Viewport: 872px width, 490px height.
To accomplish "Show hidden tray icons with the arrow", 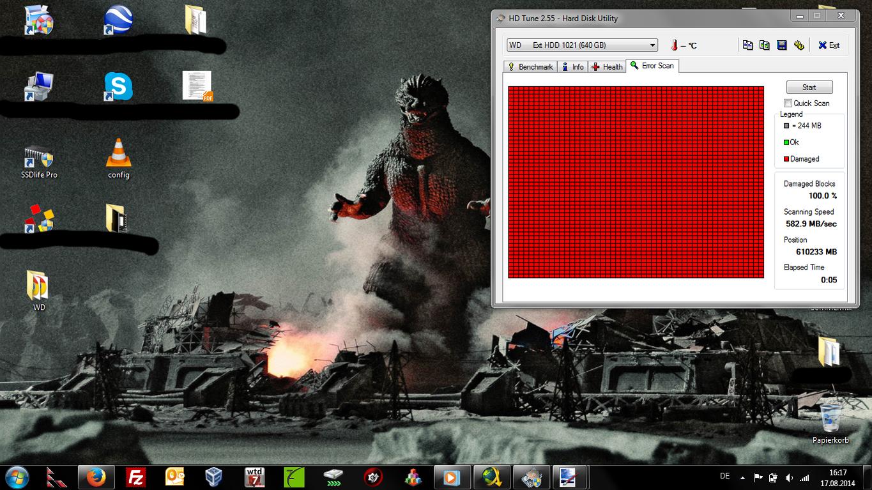I will (x=742, y=477).
